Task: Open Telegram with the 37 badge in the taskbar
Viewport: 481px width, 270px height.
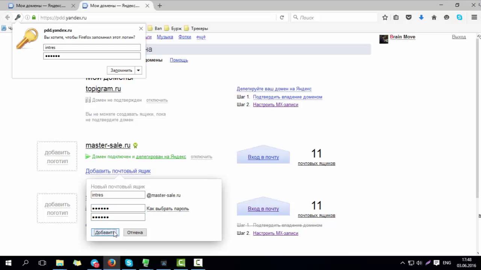Action: [x=95, y=263]
